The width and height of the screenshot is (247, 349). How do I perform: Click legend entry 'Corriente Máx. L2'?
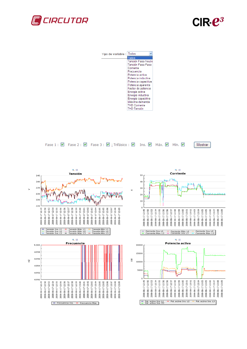pos(153,233)
